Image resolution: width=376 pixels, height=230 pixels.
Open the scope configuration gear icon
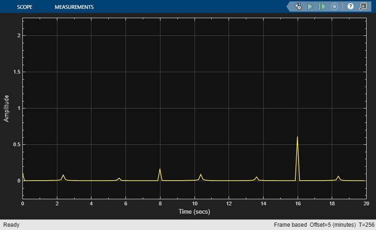(x=298, y=7)
